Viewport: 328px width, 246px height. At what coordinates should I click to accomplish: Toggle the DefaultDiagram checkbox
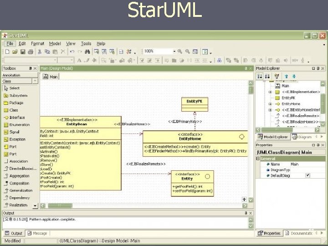pyautogui.click(x=307, y=175)
